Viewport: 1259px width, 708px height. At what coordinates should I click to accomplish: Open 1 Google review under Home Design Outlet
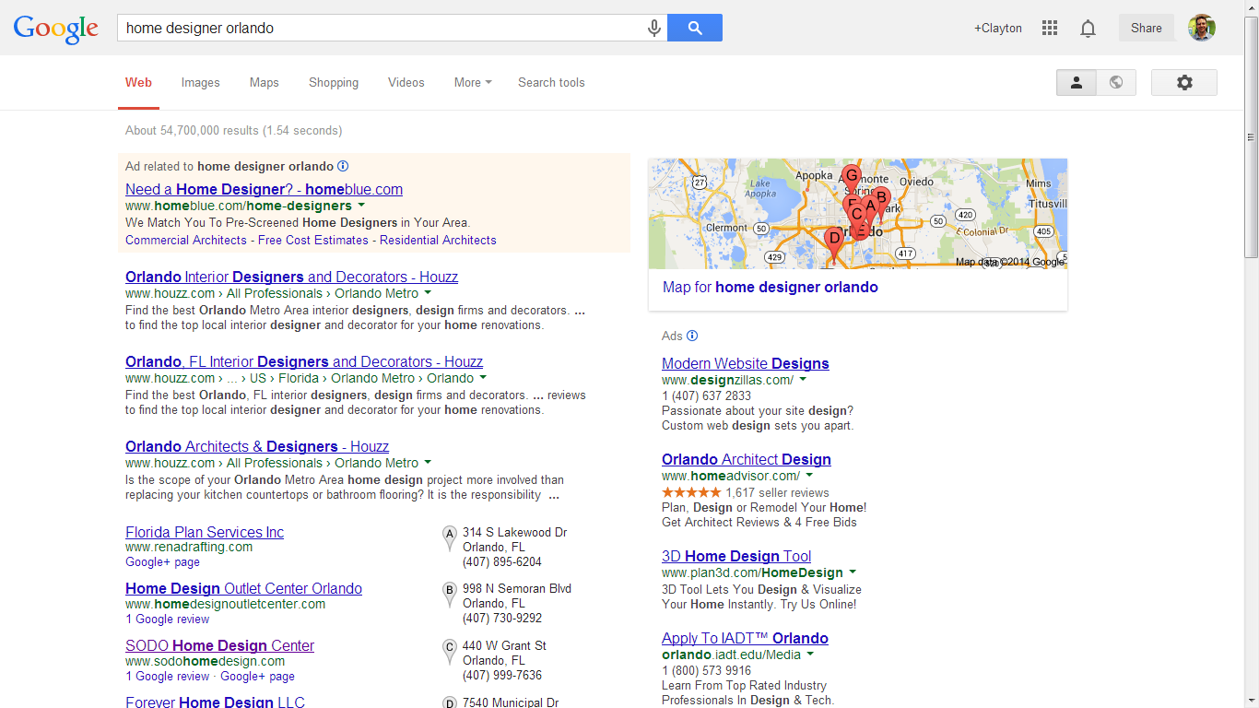tap(168, 619)
